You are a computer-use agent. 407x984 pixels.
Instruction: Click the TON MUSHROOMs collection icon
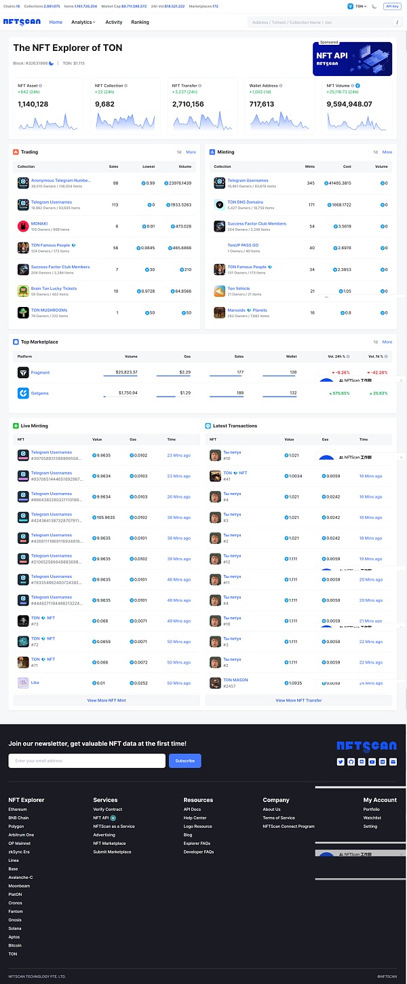(x=23, y=312)
